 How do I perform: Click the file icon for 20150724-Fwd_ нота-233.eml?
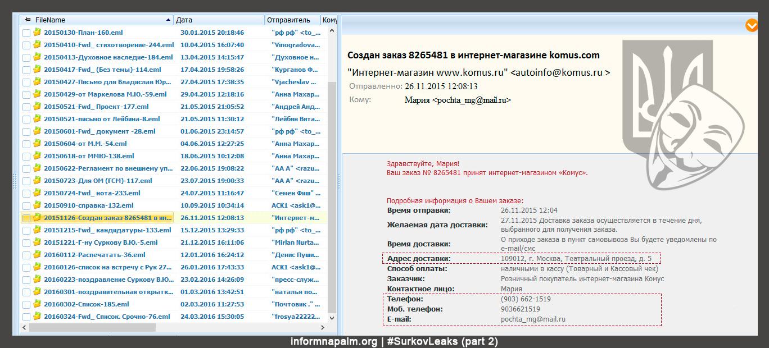tap(37, 193)
